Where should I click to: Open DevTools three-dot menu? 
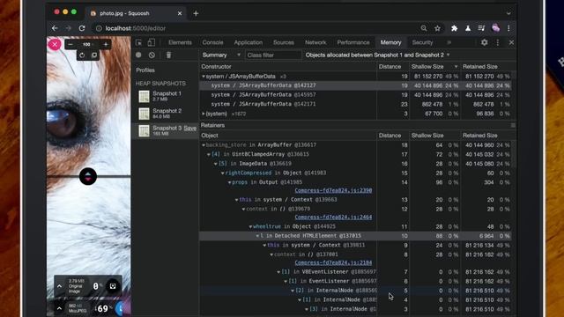pyautogui.click(x=498, y=42)
